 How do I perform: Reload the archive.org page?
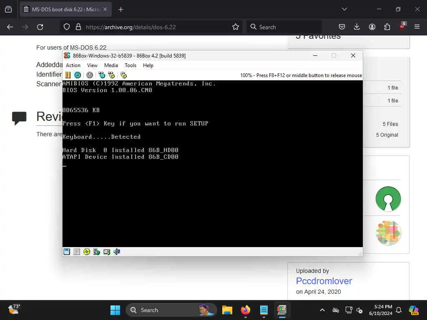[x=40, y=27]
